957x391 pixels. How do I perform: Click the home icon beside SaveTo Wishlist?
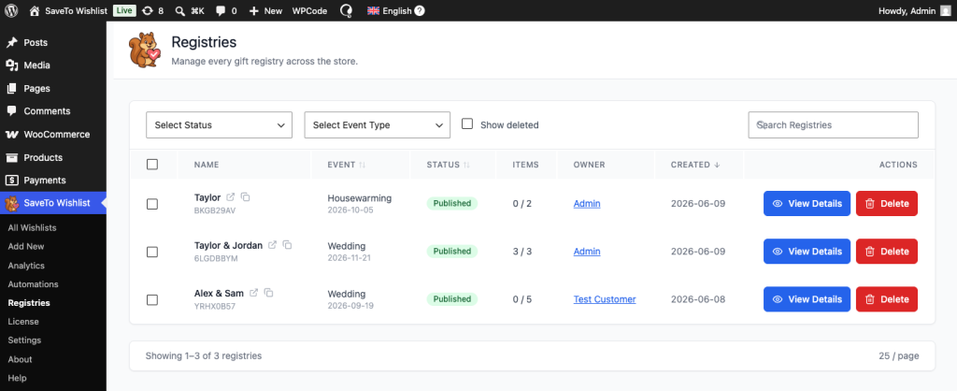(x=35, y=10)
